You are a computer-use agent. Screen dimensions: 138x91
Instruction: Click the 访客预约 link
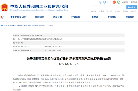point(125,2)
